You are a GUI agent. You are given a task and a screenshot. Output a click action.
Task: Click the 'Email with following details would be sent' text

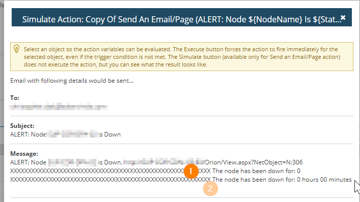click(72, 81)
